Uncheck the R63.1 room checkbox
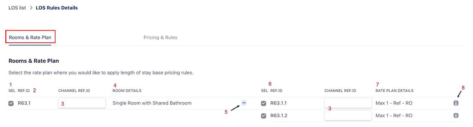This screenshot has height=127, width=473. (x=11, y=103)
